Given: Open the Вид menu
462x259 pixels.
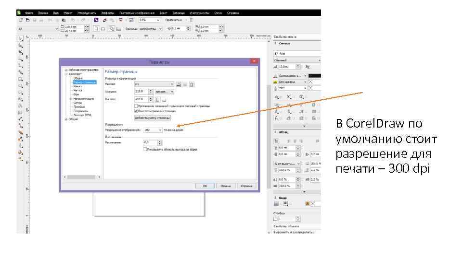Looking at the screenshot, I should click(x=56, y=13).
